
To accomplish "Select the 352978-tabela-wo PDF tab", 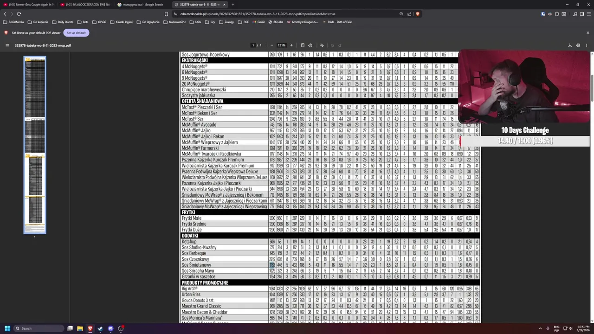I will tap(200, 5).
